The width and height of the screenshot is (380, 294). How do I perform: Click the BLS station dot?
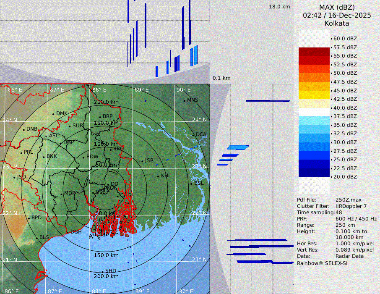37,238
